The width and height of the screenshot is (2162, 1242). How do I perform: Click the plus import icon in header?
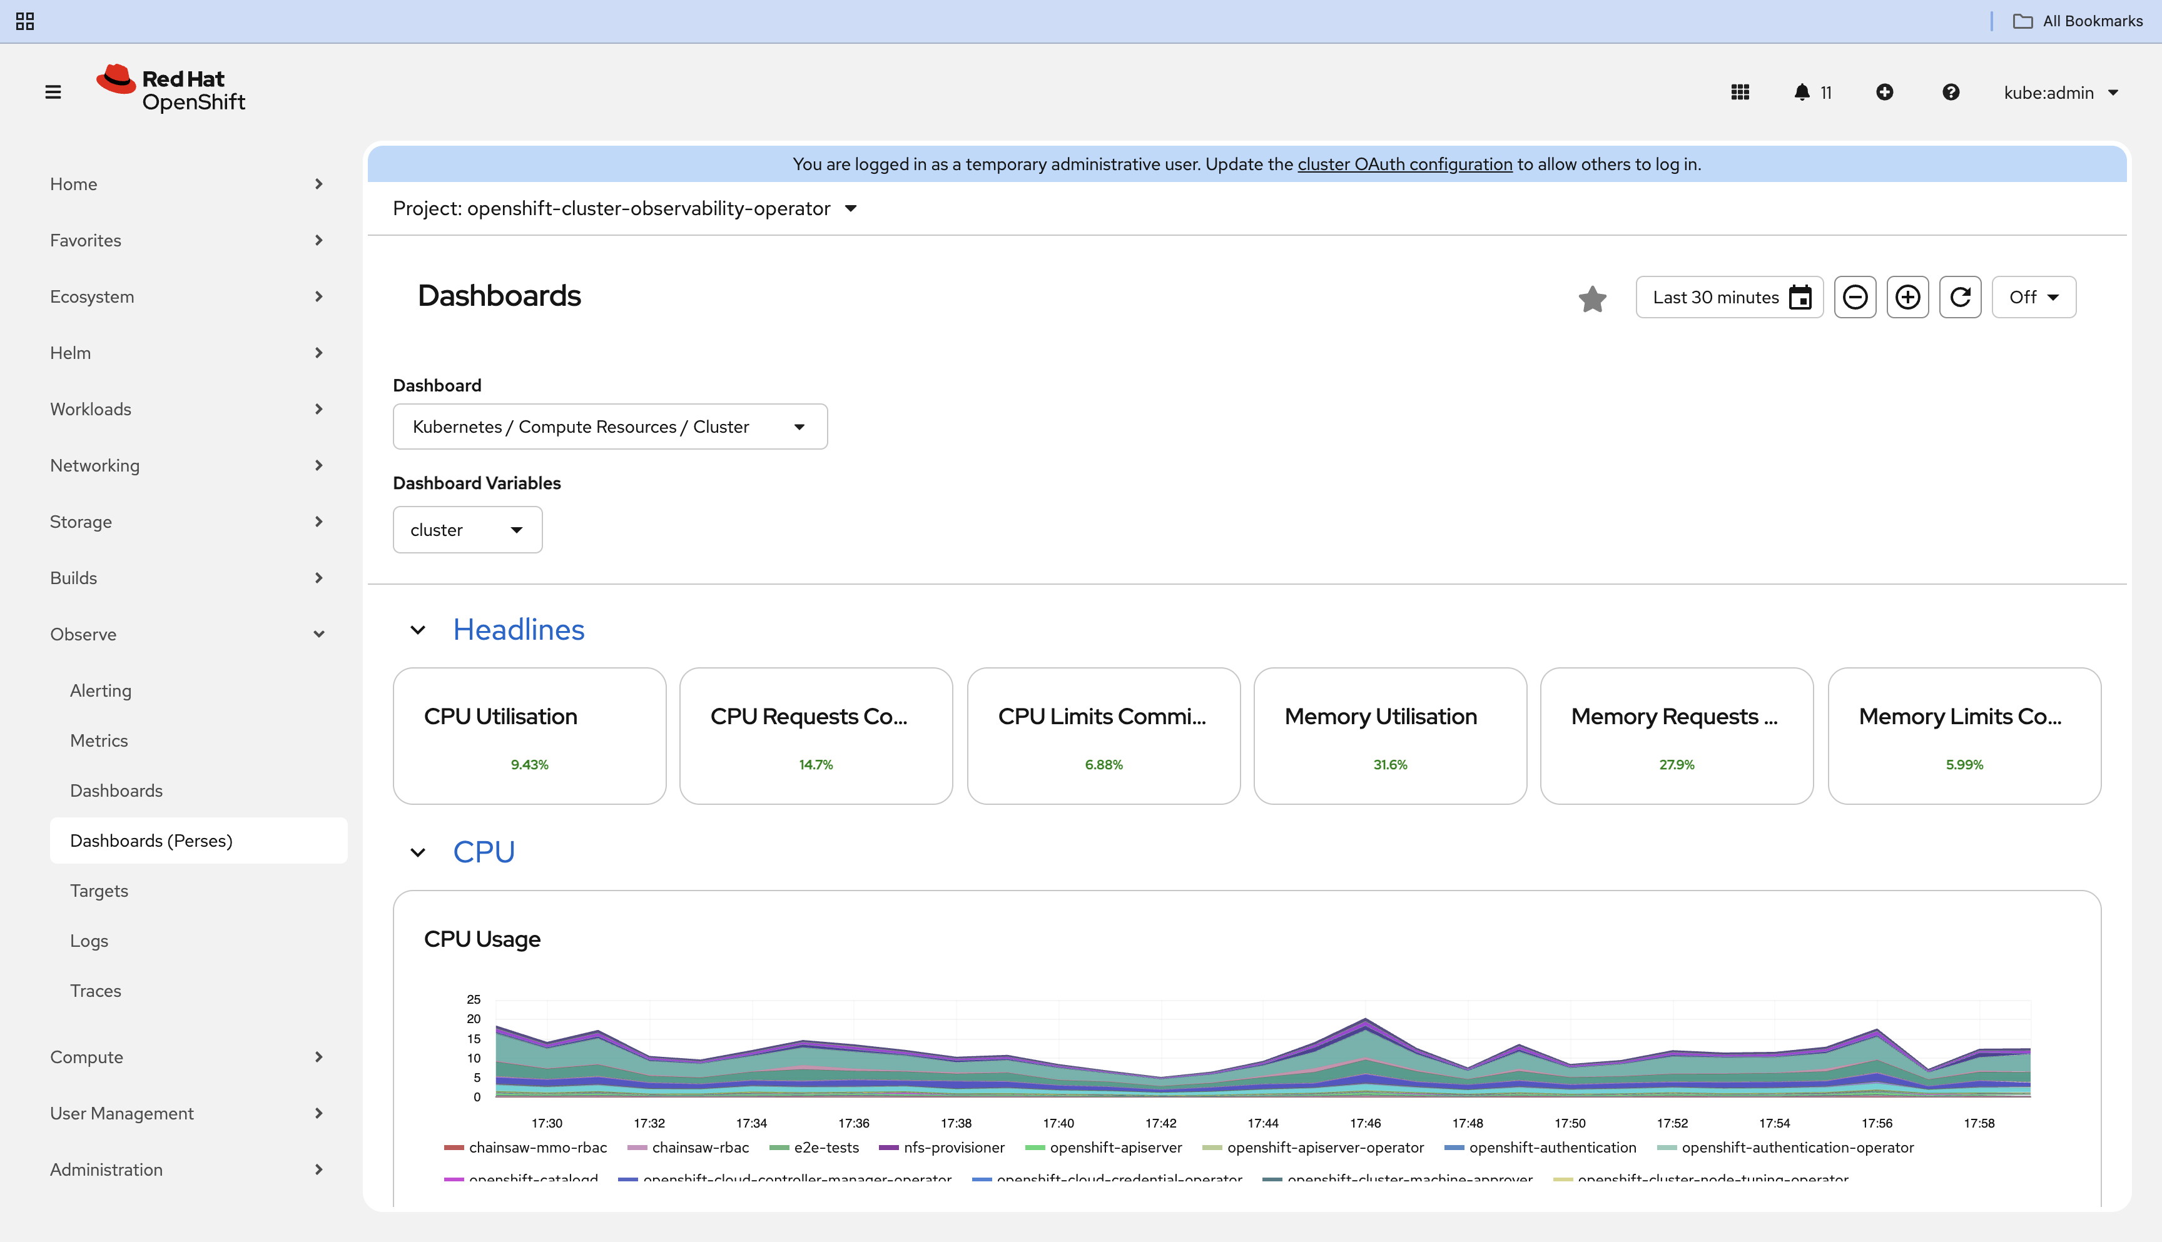(x=1885, y=92)
